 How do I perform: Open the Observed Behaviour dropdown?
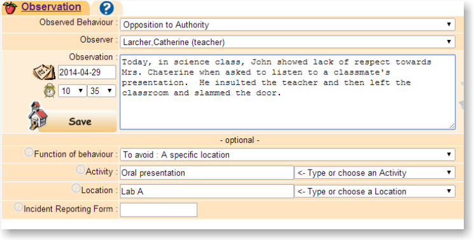288,25
